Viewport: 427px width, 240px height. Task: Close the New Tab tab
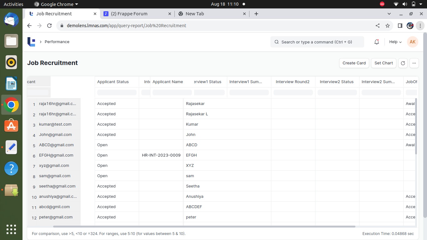pyautogui.click(x=245, y=14)
